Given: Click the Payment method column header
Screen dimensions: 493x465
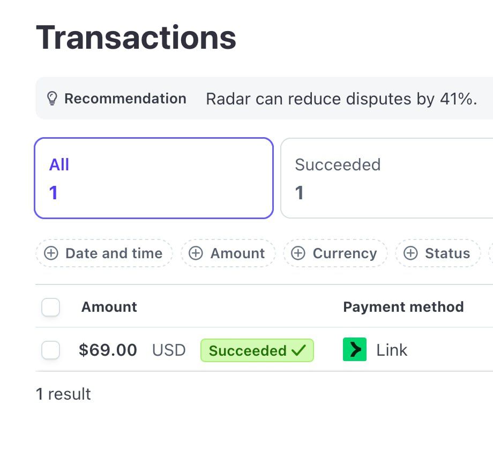Looking at the screenshot, I should pos(403,307).
